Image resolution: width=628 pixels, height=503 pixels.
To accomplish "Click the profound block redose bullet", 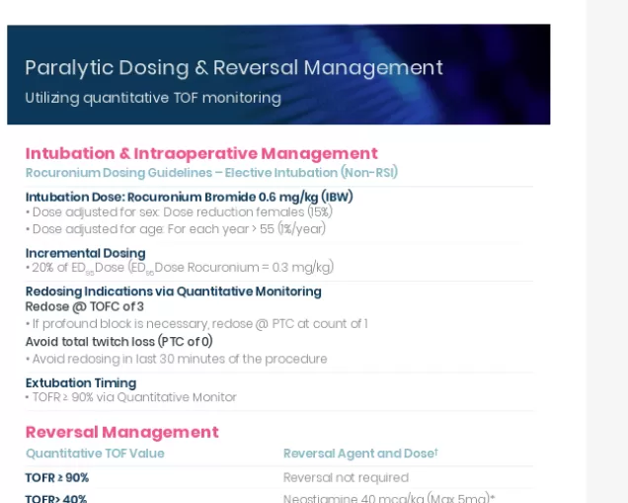I will (196, 324).
